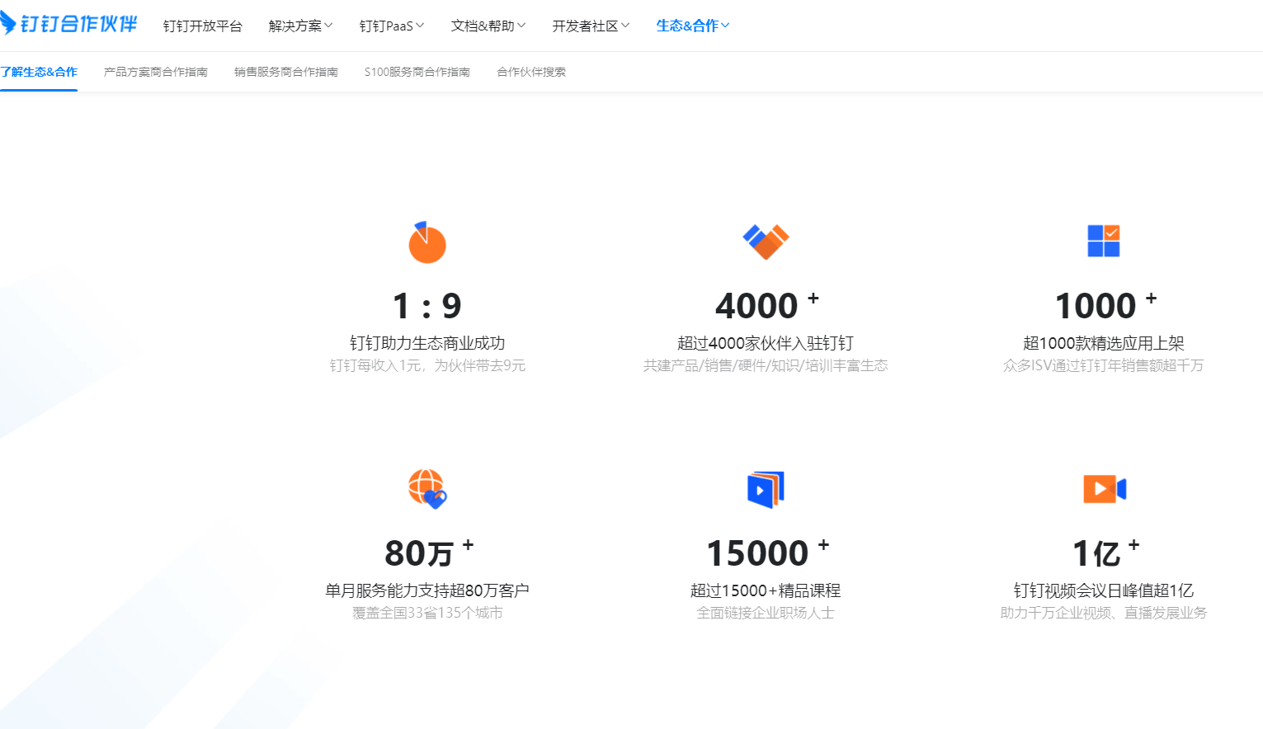This screenshot has height=729, width=1263.
Task: Click the 钉钉每收入1元，为伙伴带去9元 description
Action: [x=427, y=365]
